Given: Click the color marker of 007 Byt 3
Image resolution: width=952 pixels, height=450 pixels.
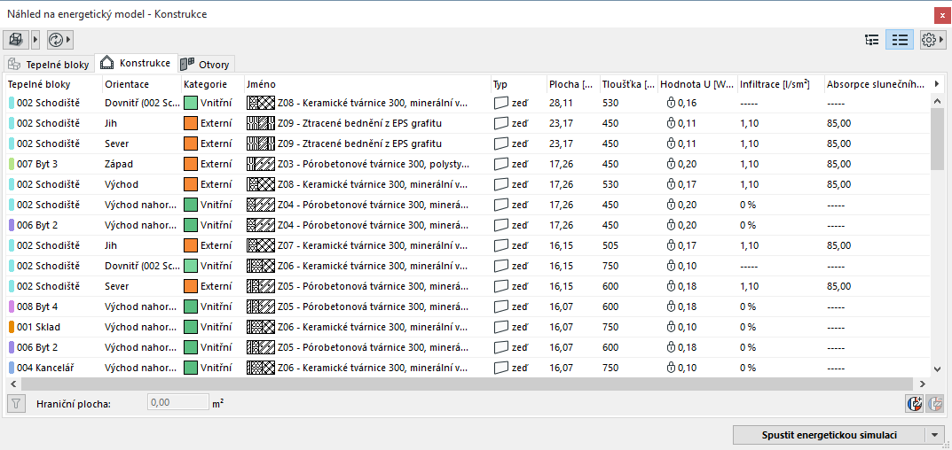Looking at the screenshot, I should [12, 164].
